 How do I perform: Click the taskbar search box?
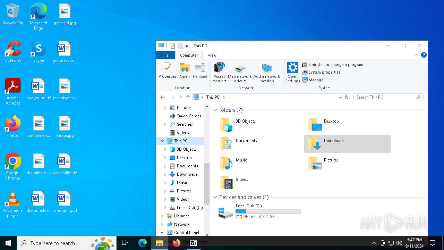point(67,243)
